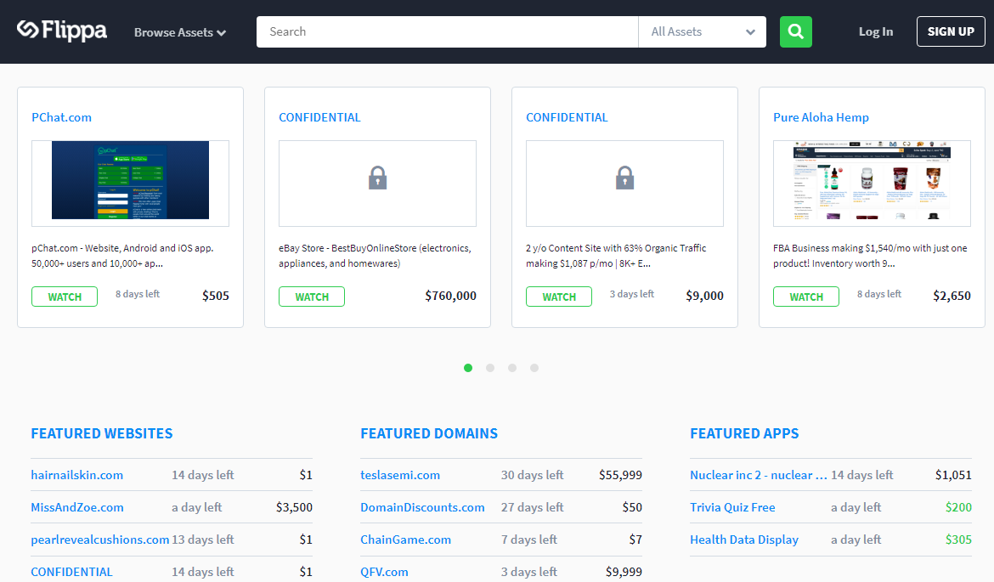Open the Trivia Quiz Free app link
The image size is (994, 582).
(732, 507)
